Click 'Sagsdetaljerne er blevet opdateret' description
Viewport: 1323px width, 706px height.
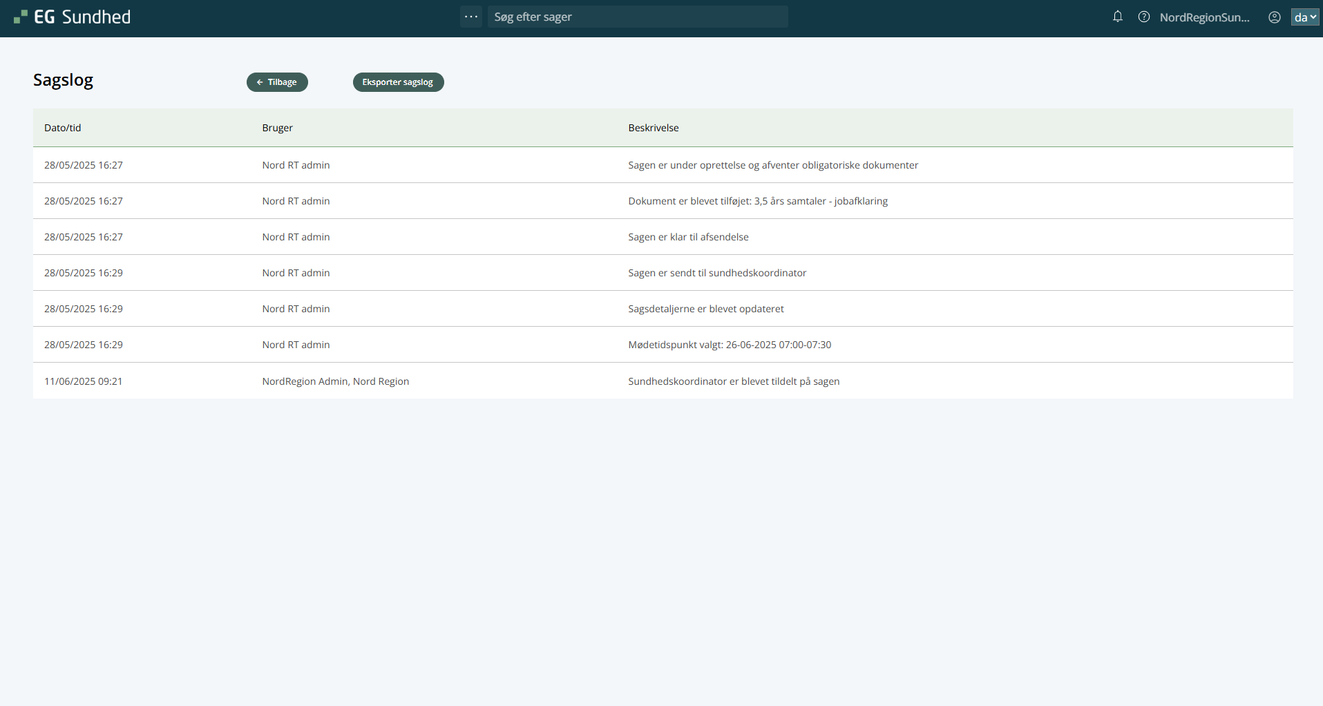pos(705,309)
